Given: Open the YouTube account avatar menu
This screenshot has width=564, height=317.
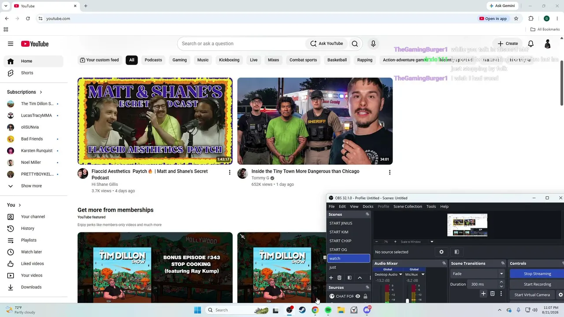Looking at the screenshot, I should [548, 44].
